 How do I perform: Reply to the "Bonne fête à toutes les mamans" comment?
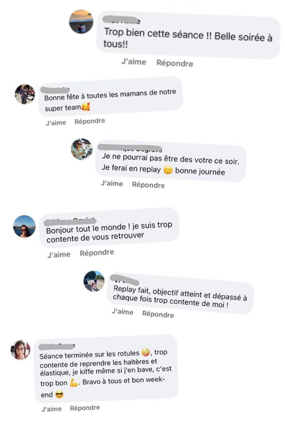(x=90, y=121)
